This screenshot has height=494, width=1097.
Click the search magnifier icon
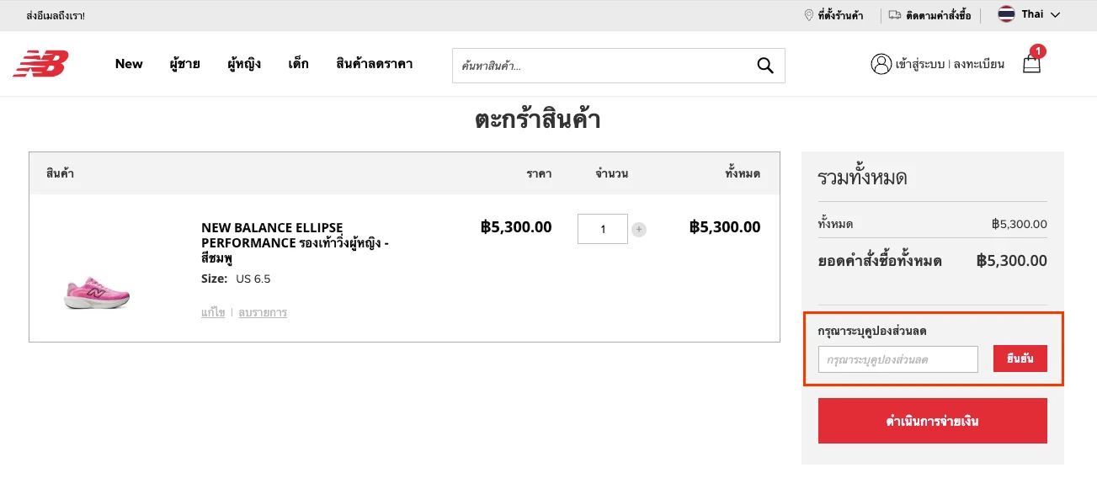pyautogui.click(x=764, y=66)
